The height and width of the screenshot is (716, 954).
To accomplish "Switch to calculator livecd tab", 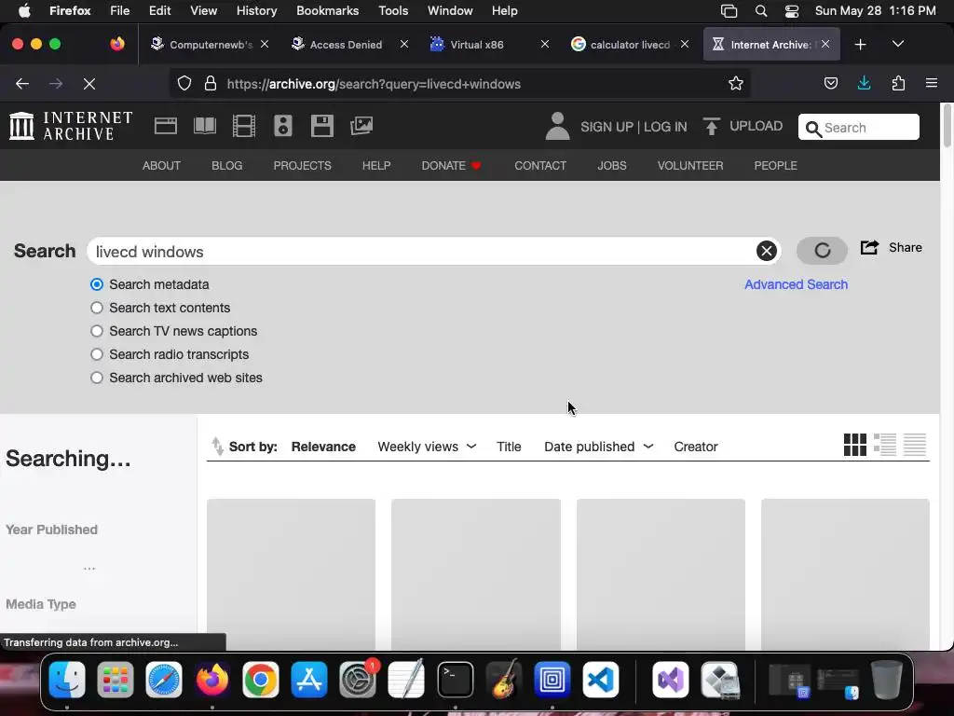I will tap(629, 45).
